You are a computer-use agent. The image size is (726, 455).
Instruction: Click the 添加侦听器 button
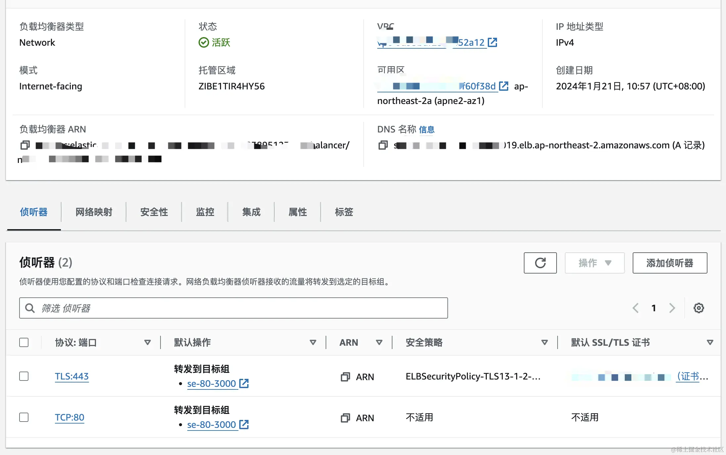click(670, 263)
